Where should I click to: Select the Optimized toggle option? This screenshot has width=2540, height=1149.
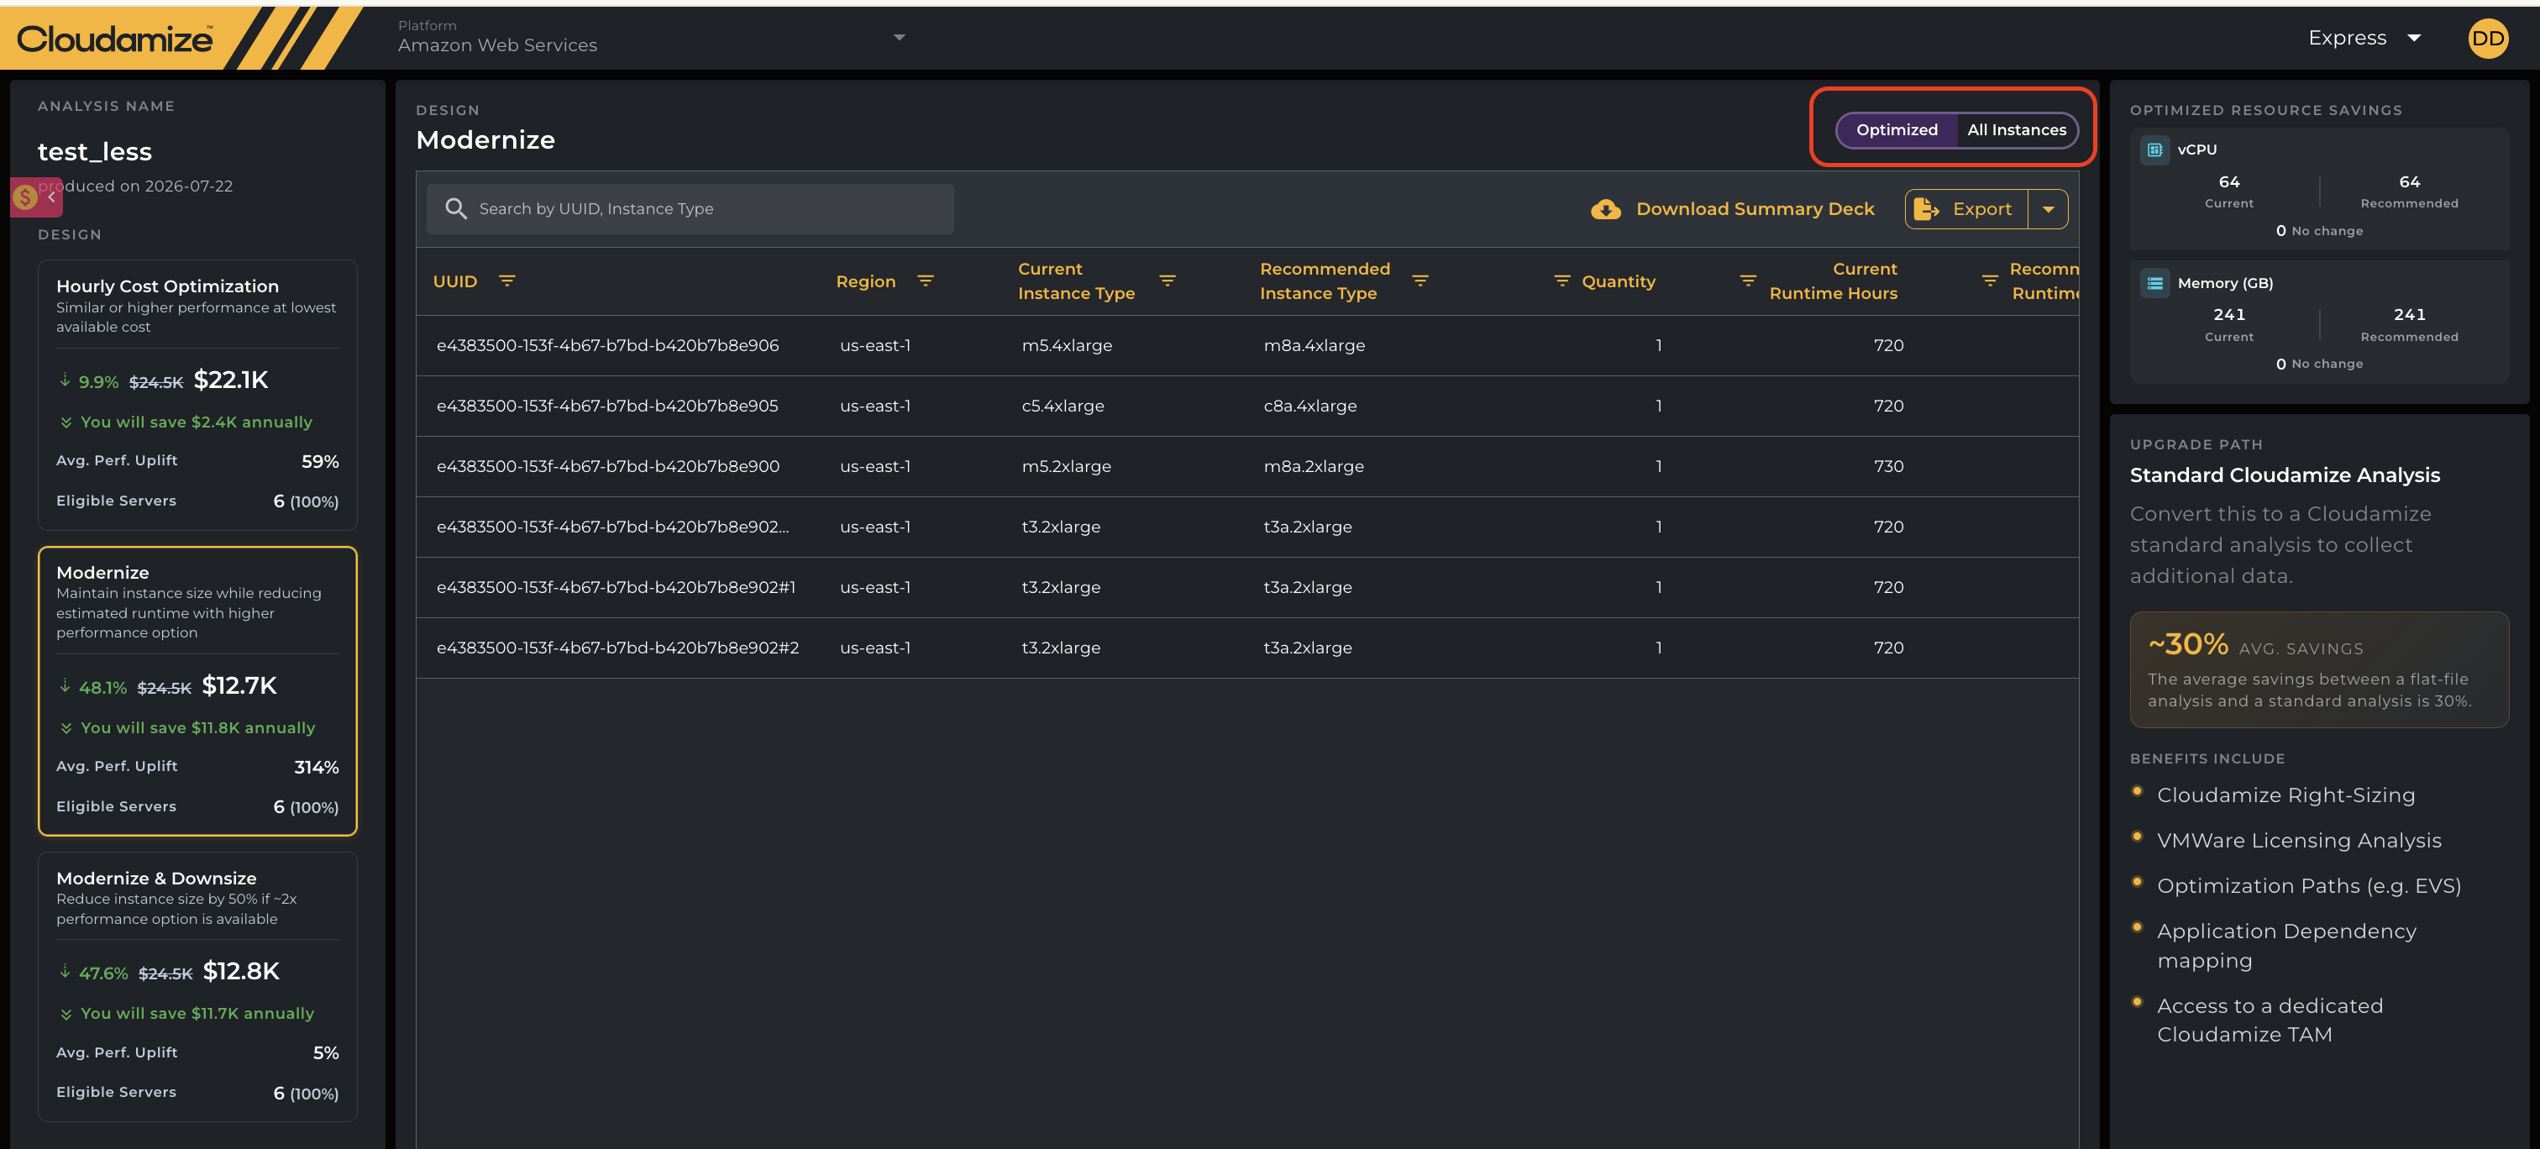click(1896, 129)
